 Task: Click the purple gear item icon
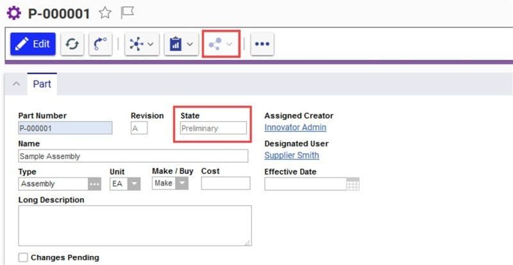(x=13, y=13)
